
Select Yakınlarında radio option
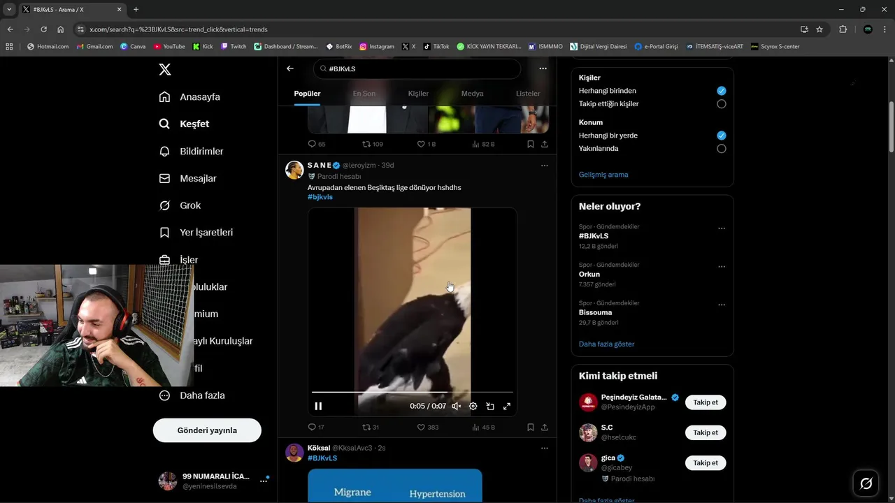722,149
